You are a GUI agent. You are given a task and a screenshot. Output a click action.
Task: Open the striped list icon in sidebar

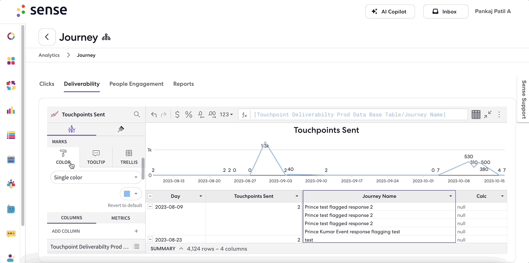11,135
